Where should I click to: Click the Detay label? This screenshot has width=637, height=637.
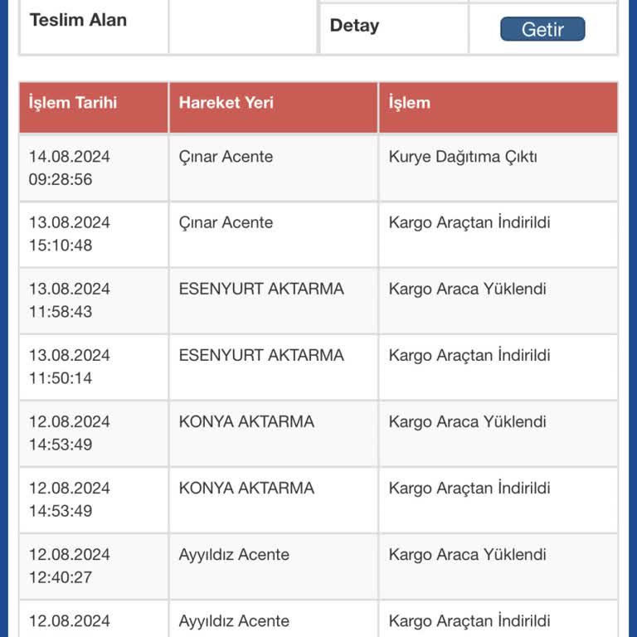354,26
